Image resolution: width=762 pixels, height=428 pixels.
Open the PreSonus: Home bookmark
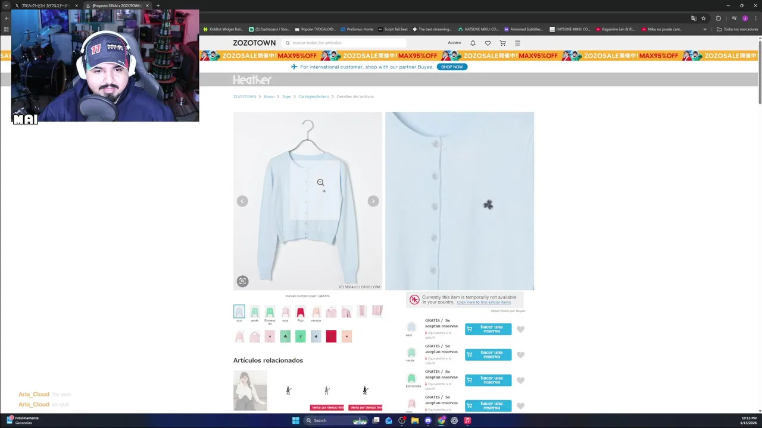pyautogui.click(x=357, y=29)
